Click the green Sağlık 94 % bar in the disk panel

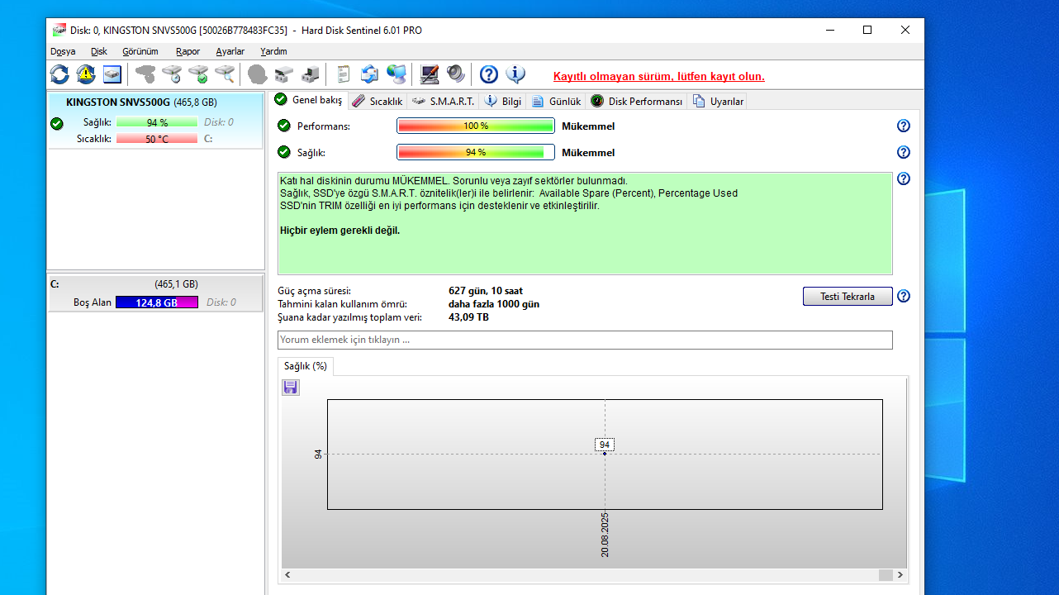tap(157, 122)
